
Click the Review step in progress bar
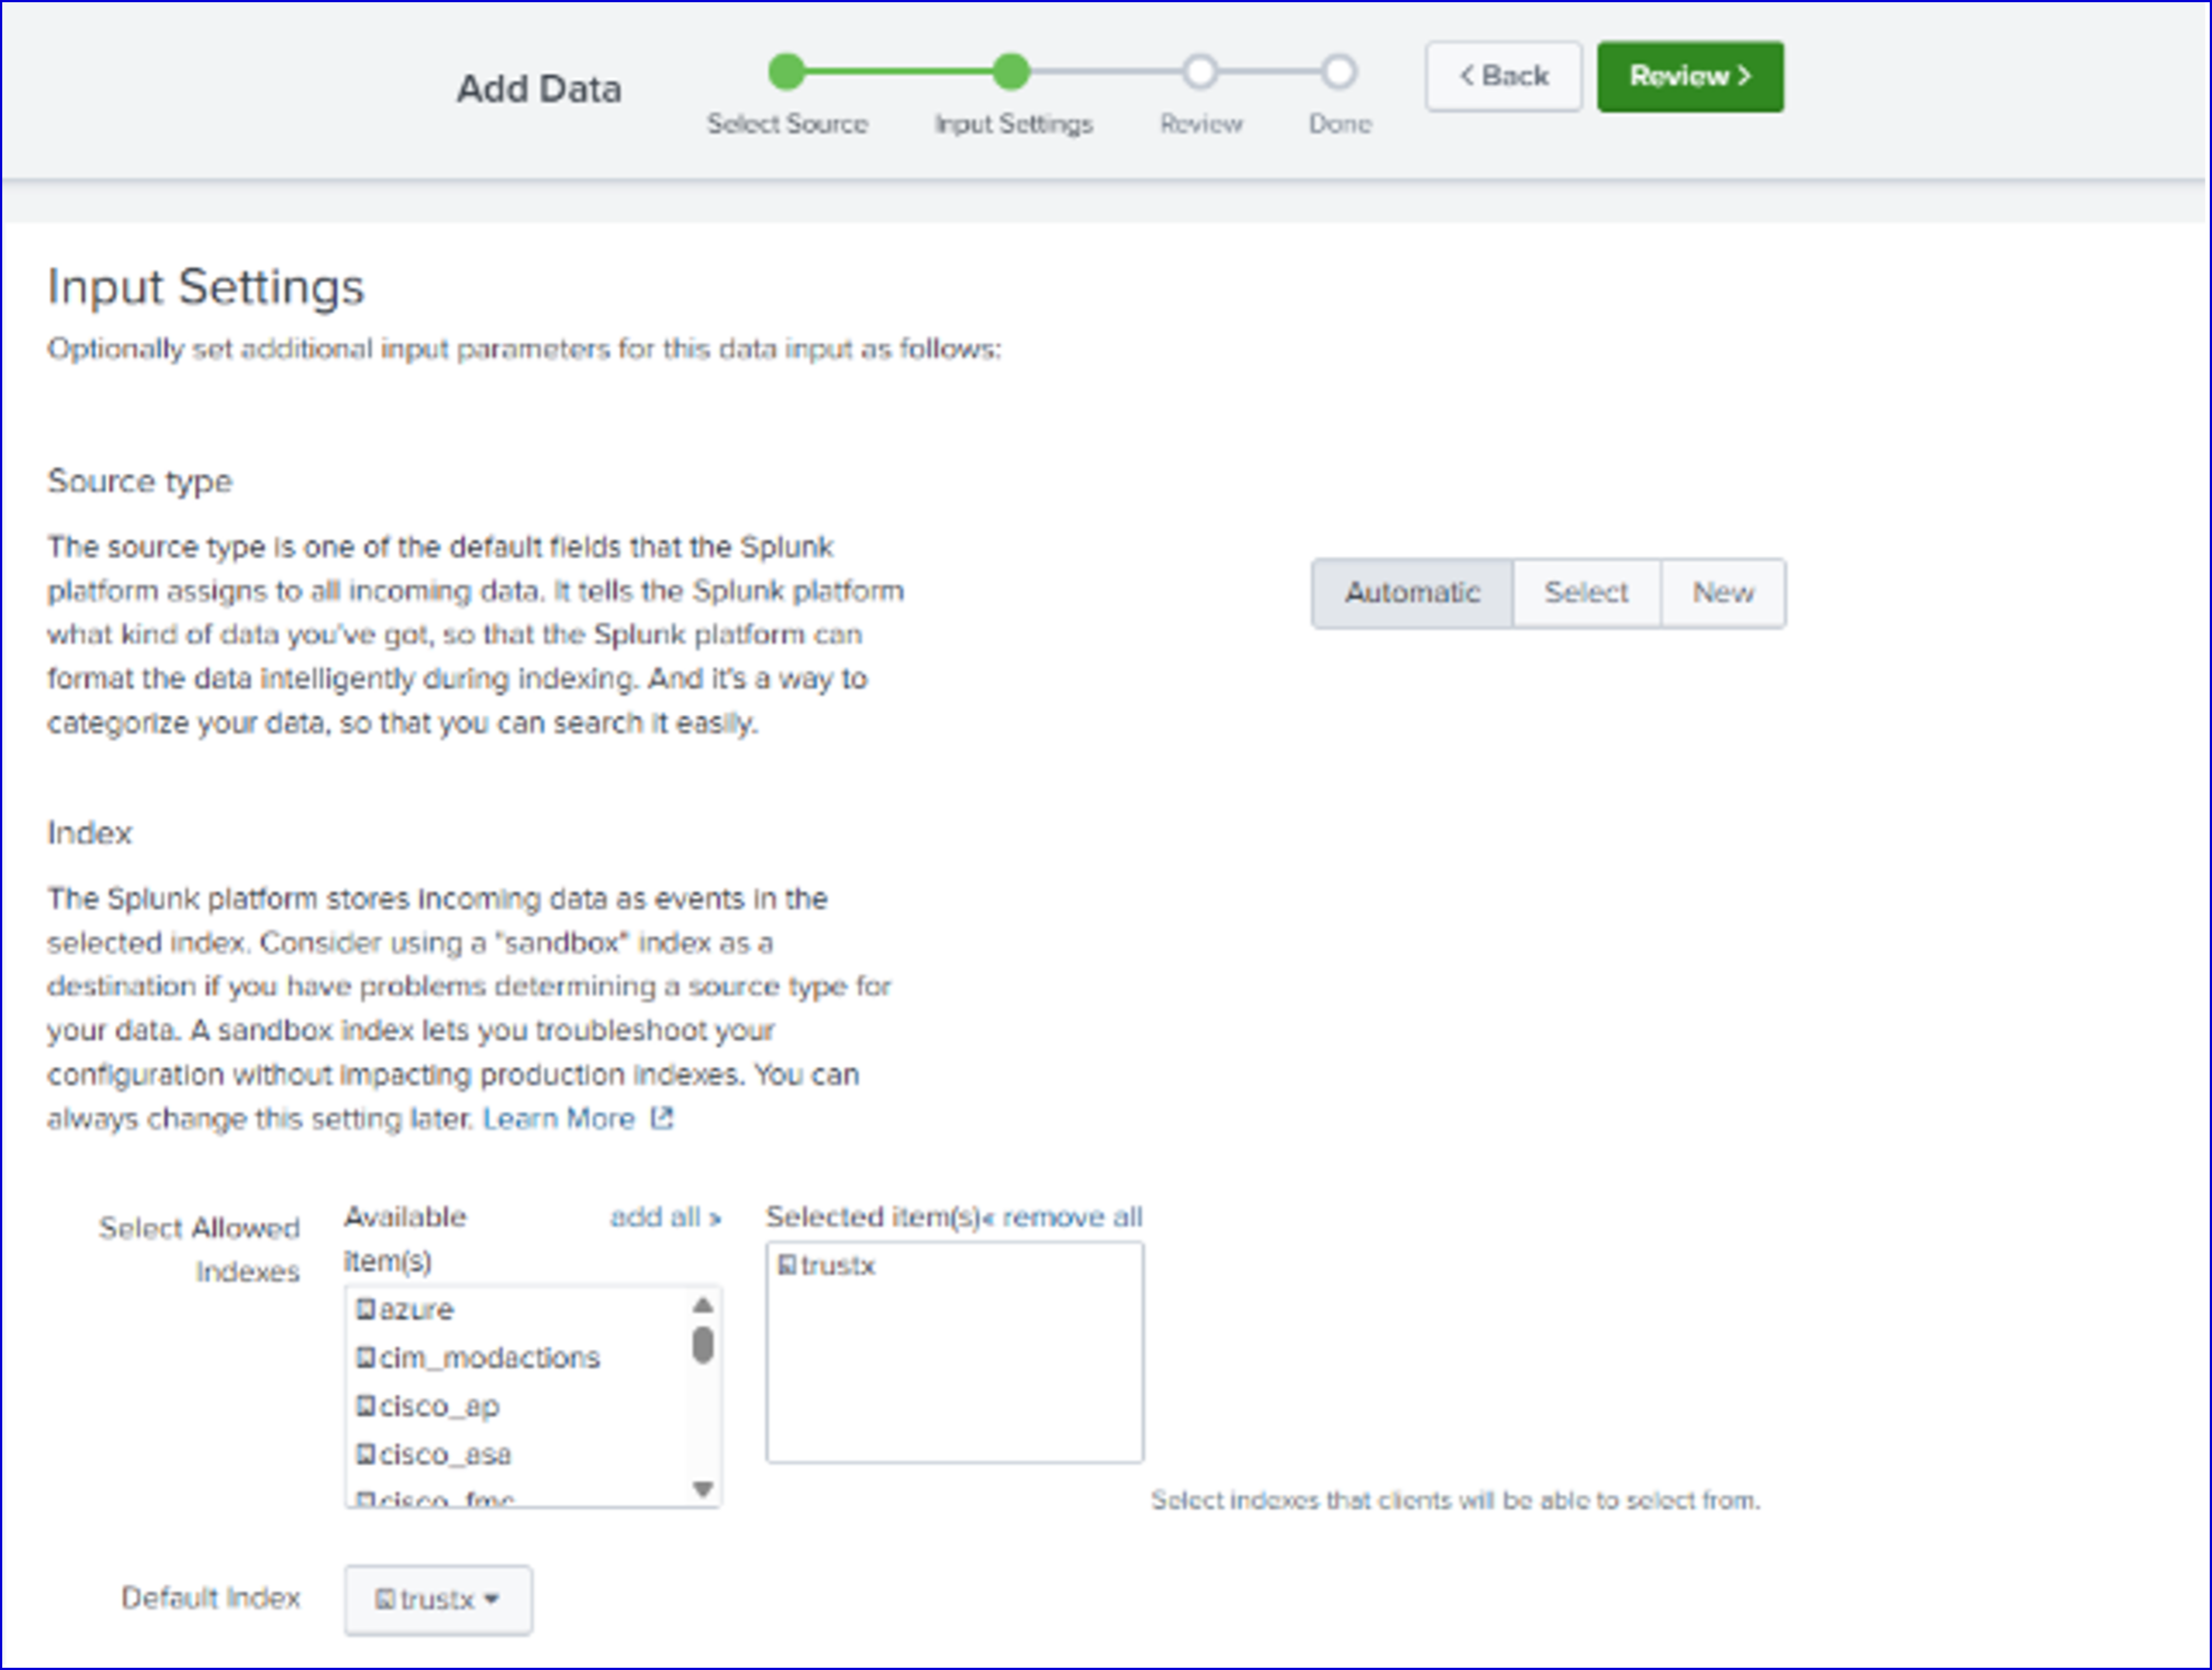point(1200,72)
